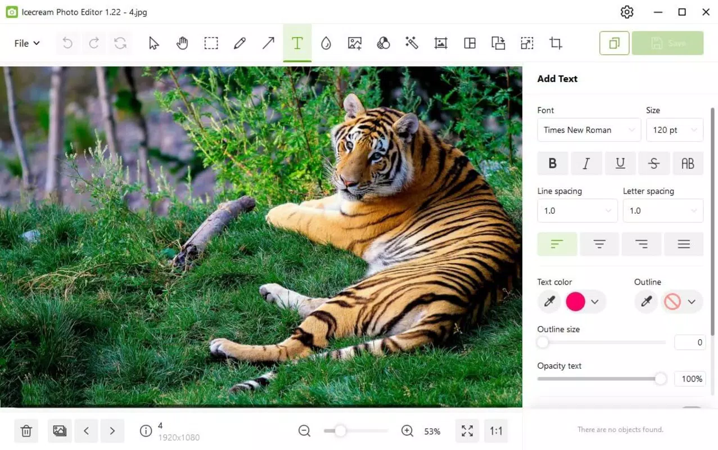Toggle Italic text formatting

click(x=586, y=164)
